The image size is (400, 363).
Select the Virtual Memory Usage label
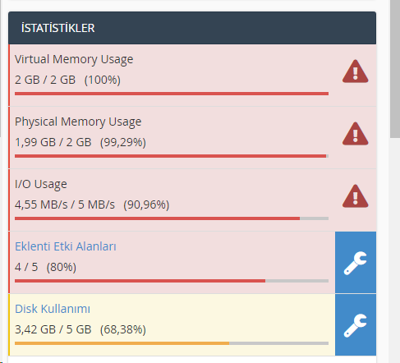74,60
